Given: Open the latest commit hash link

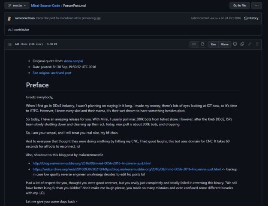Looking at the screenshot, I should click(215, 18).
